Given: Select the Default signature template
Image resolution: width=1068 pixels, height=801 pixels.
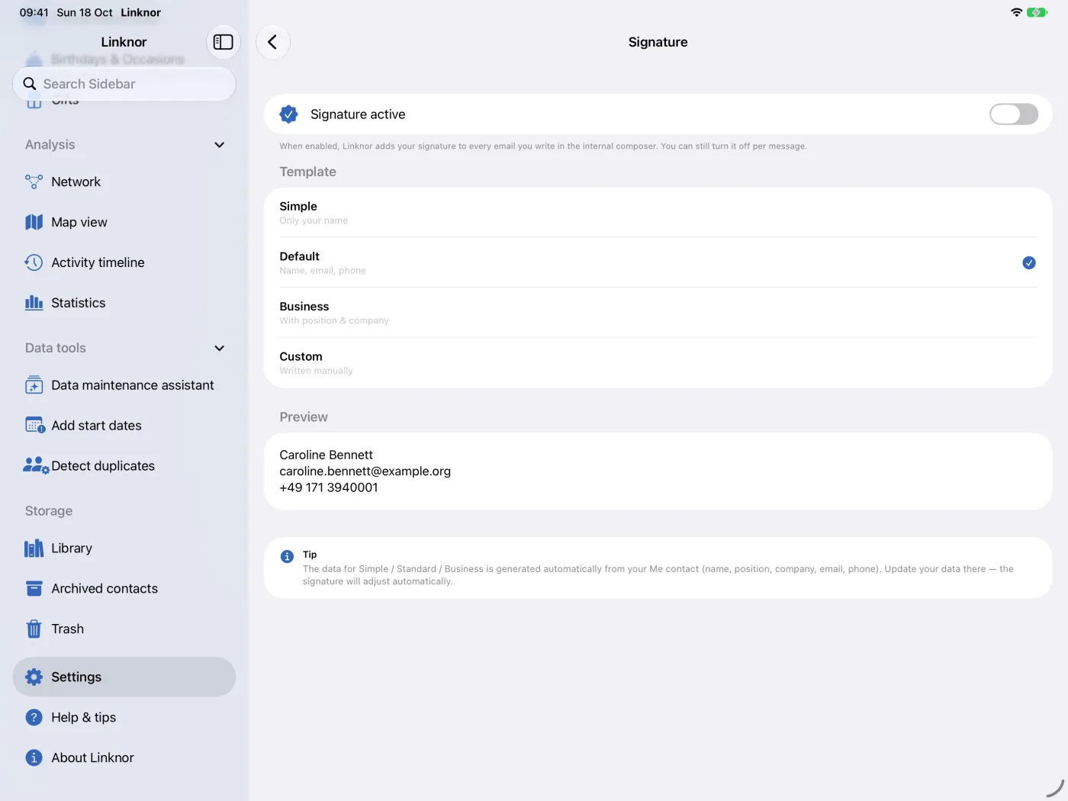Looking at the screenshot, I should (x=658, y=262).
